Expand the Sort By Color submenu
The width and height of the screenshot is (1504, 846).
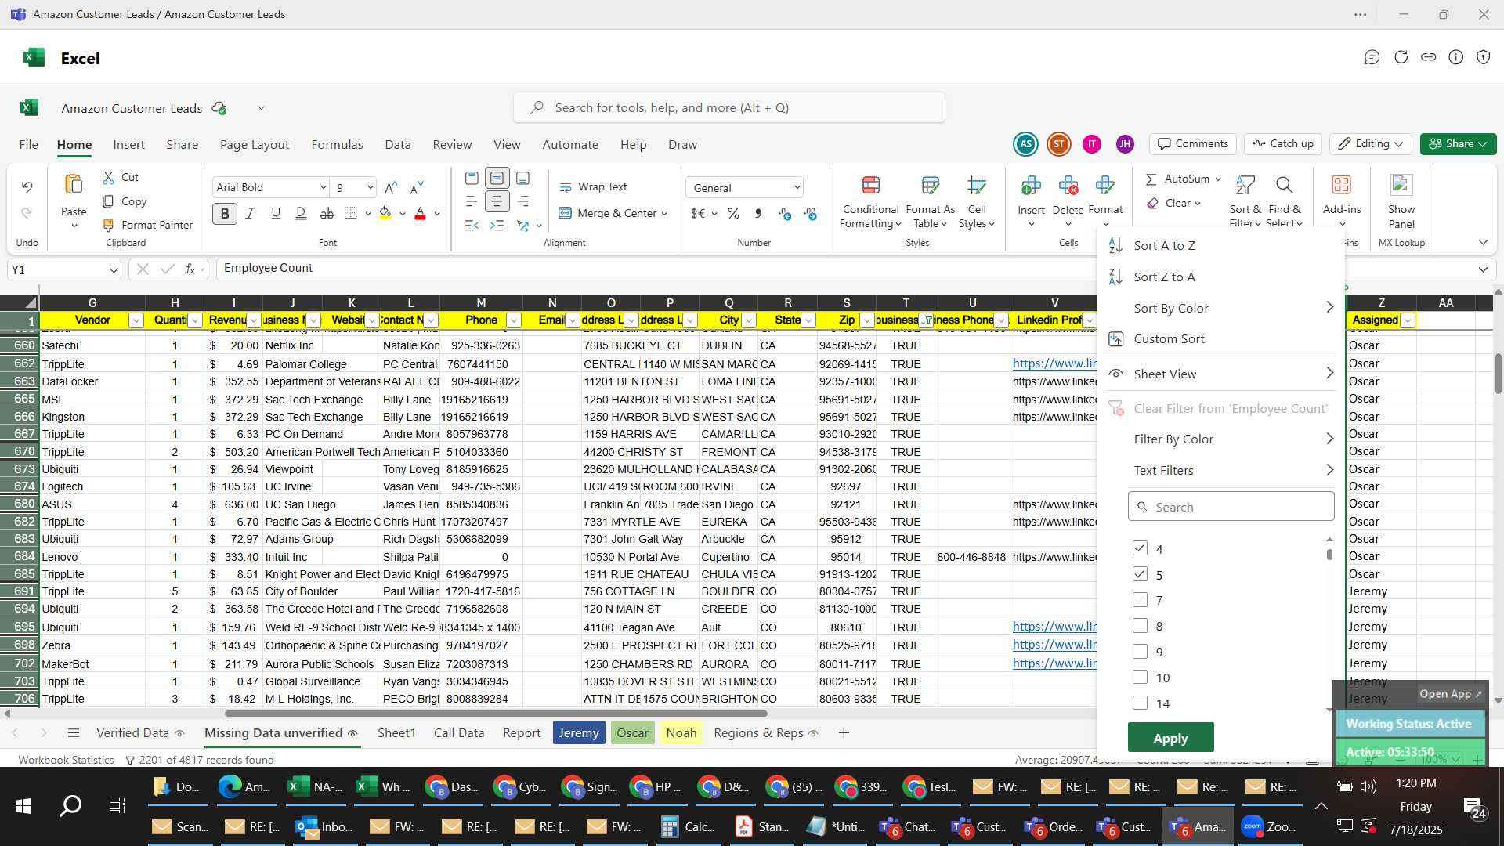pyautogui.click(x=1329, y=307)
